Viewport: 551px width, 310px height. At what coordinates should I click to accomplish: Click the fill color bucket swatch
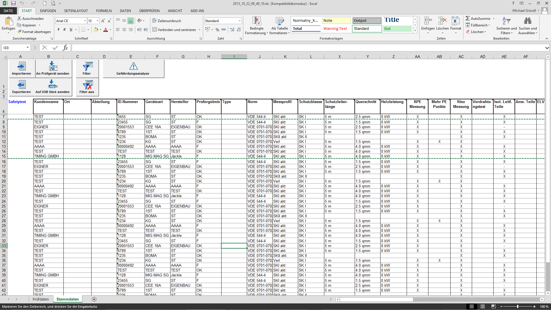coord(96,30)
